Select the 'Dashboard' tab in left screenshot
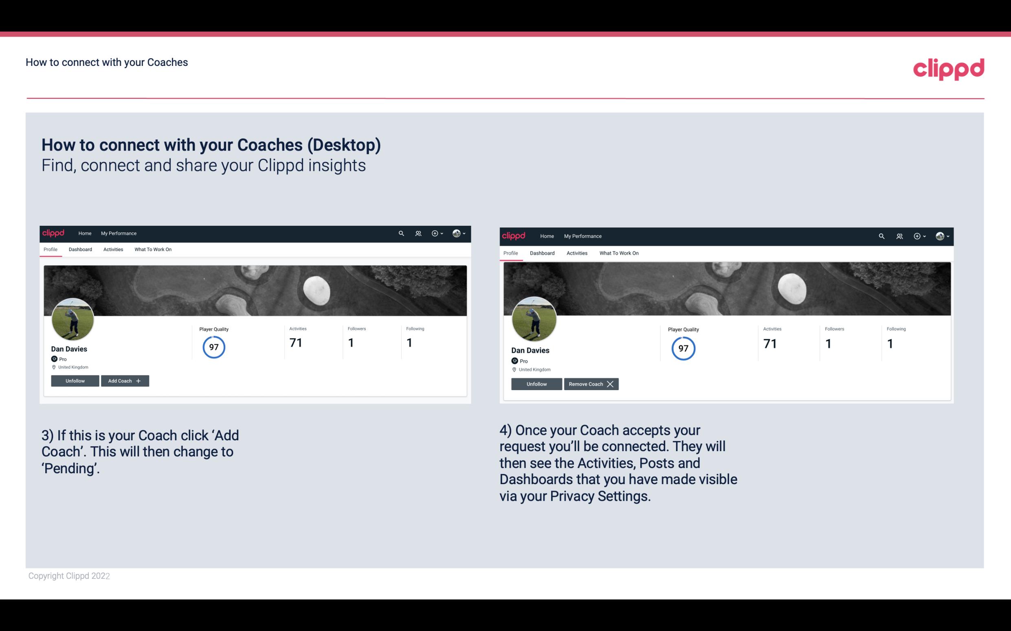The image size is (1011, 631). click(79, 249)
